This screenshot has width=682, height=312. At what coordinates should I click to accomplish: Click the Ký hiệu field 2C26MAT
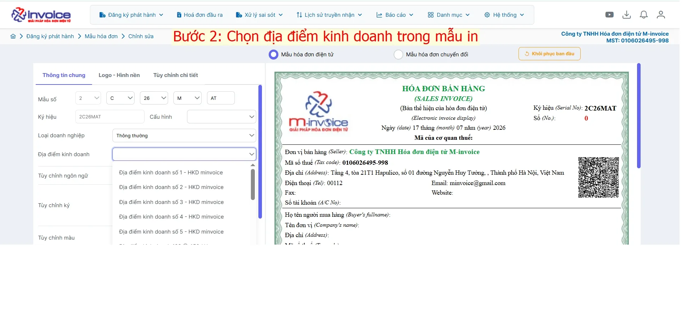tap(110, 117)
